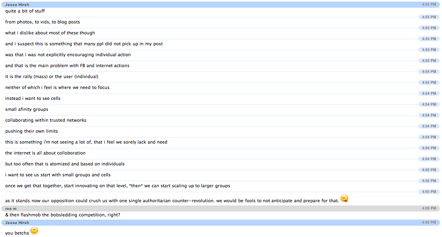Select the topmost "Jesse Hirsh" sender header

tap(17, 4)
